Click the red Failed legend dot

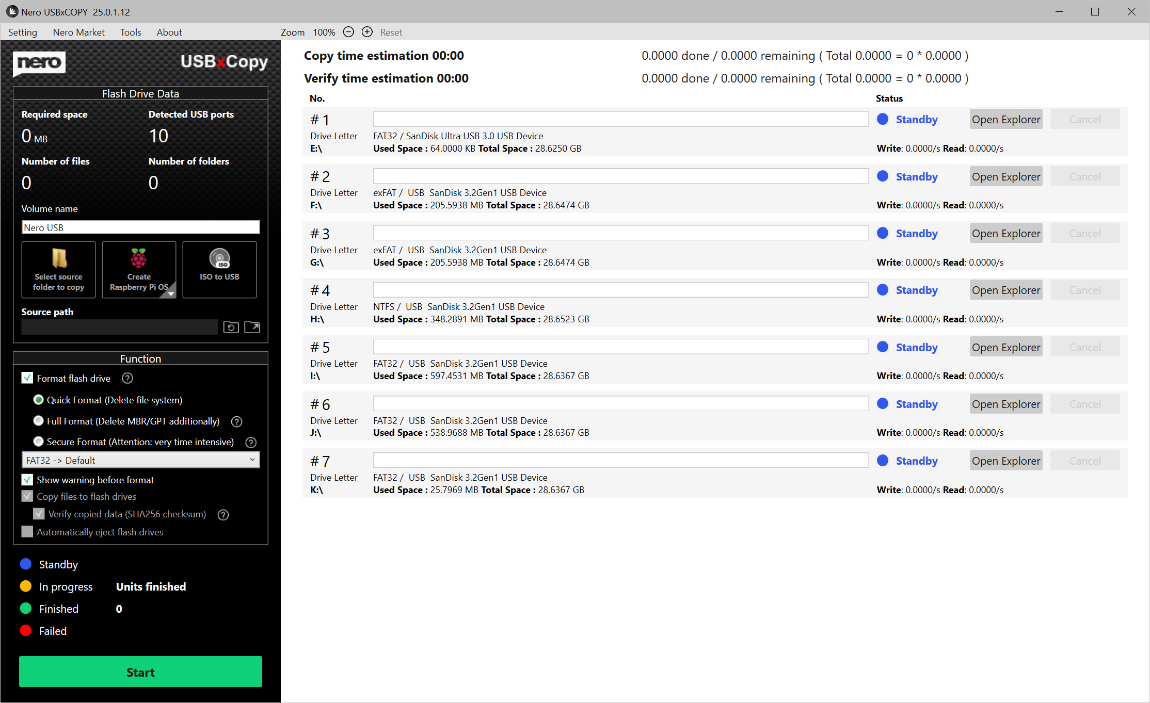(26, 631)
